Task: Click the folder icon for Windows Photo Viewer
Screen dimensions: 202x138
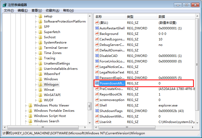Action: [x=30, y=105]
